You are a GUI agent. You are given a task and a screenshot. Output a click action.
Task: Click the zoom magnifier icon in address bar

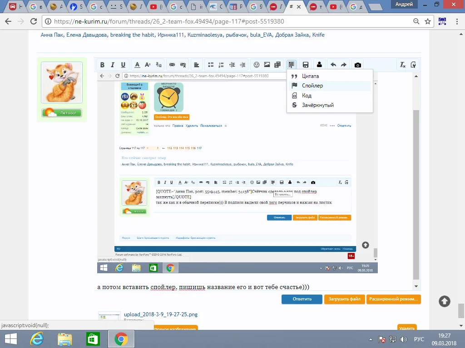416,21
